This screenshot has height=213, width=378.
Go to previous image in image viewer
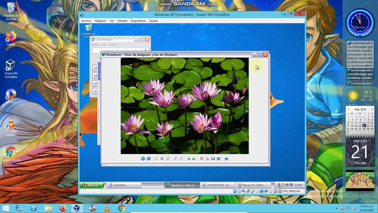143,159
